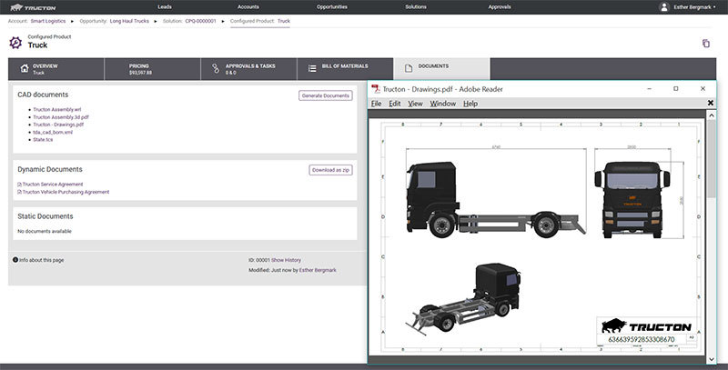Click the copy icon near top right
This screenshot has height=370, width=728.
(x=705, y=43)
